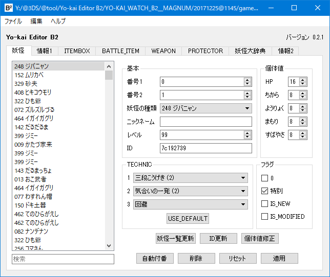
Task: Click the リセット button
Action: [238, 258]
